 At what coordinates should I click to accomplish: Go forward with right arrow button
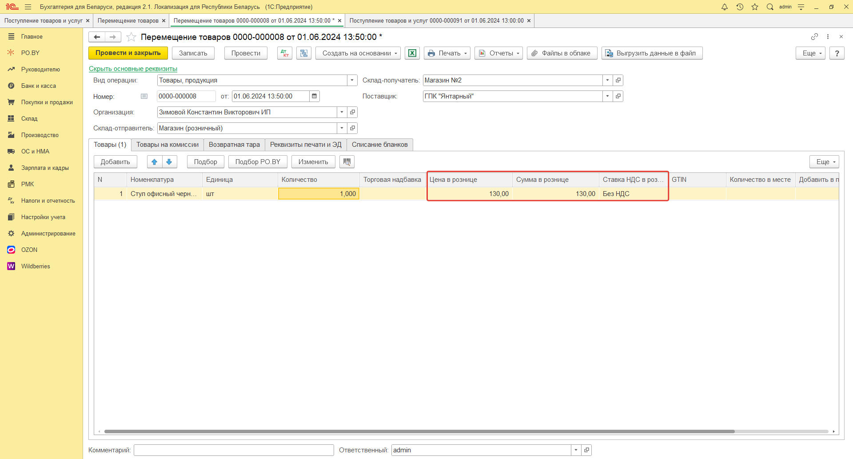coord(113,37)
